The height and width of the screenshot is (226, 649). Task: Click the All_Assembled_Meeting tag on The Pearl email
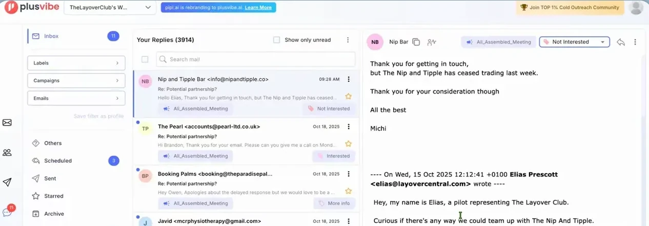click(195, 156)
